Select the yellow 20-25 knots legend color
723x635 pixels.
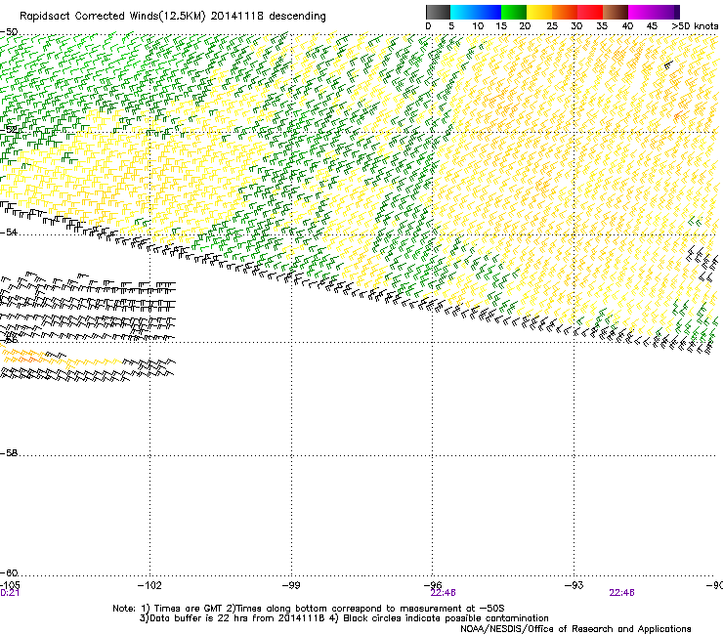pos(539,12)
